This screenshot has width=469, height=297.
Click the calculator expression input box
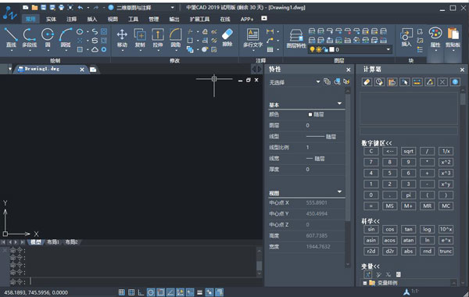tap(409, 131)
